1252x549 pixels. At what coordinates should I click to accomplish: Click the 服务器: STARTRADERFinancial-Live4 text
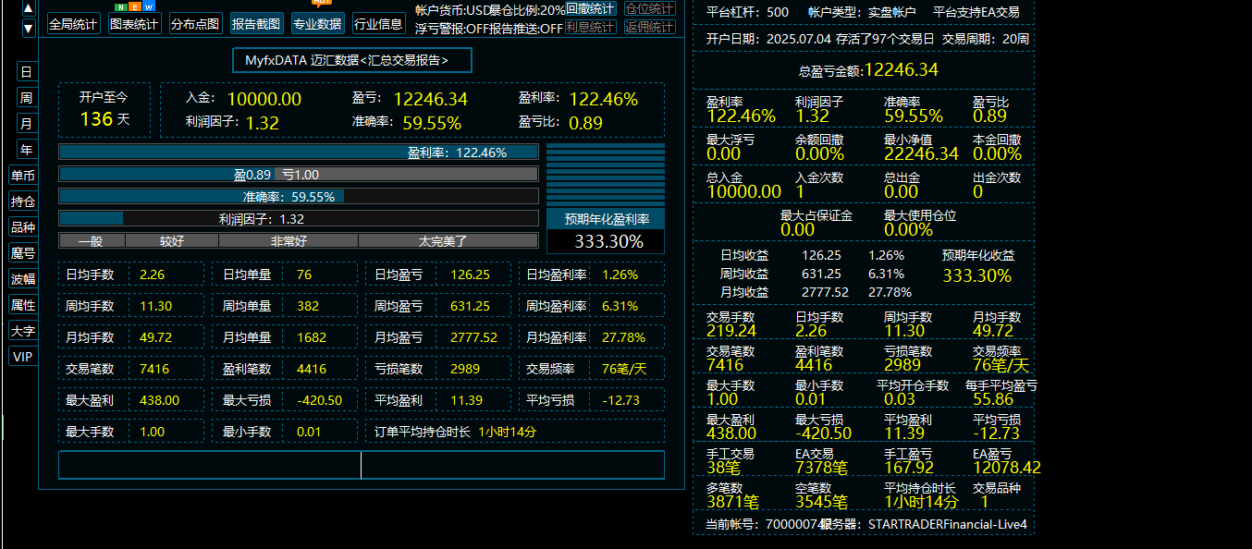pos(925,524)
